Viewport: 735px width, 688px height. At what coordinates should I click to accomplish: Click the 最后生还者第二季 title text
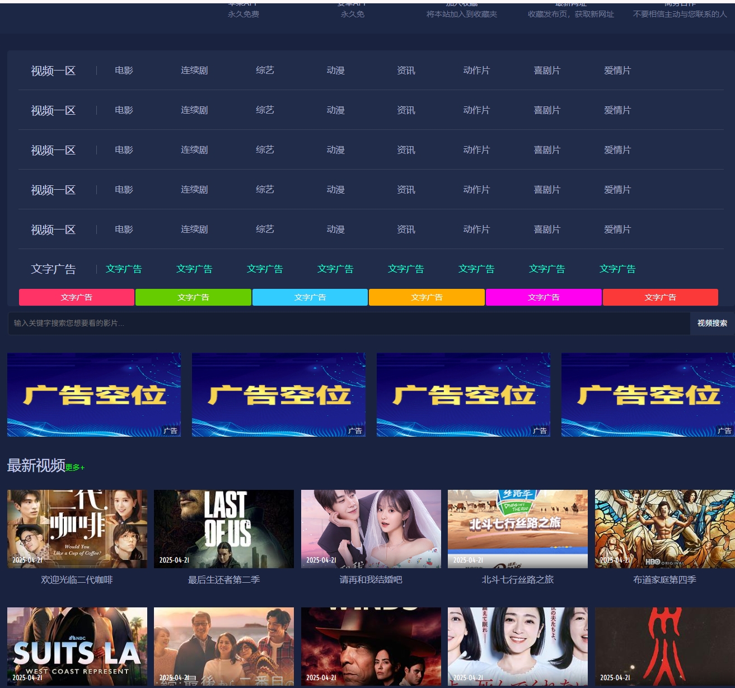[x=224, y=580]
